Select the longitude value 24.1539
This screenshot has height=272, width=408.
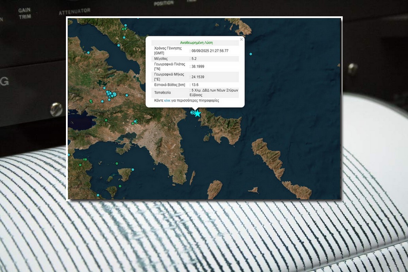point(197,77)
